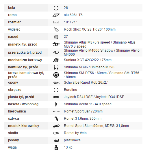154x152 pixels.
Task: Click the seatpost icon for sztyca
Action: coord(56,119)
